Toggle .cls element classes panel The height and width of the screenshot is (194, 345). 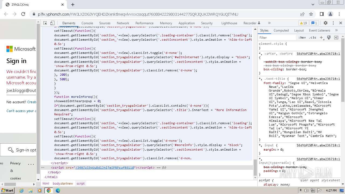(313, 38)
